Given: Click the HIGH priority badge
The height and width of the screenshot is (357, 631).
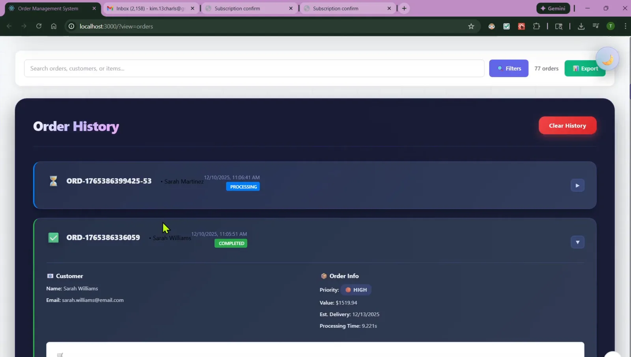Looking at the screenshot, I should click(x=356, y=290).
